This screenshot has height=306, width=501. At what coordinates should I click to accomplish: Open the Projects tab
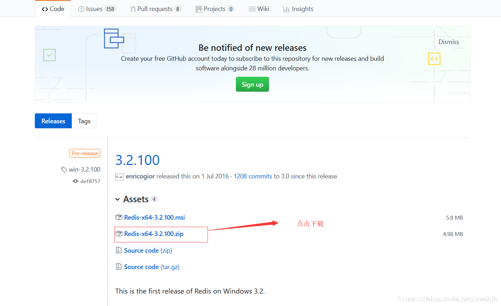pos(215,9)
